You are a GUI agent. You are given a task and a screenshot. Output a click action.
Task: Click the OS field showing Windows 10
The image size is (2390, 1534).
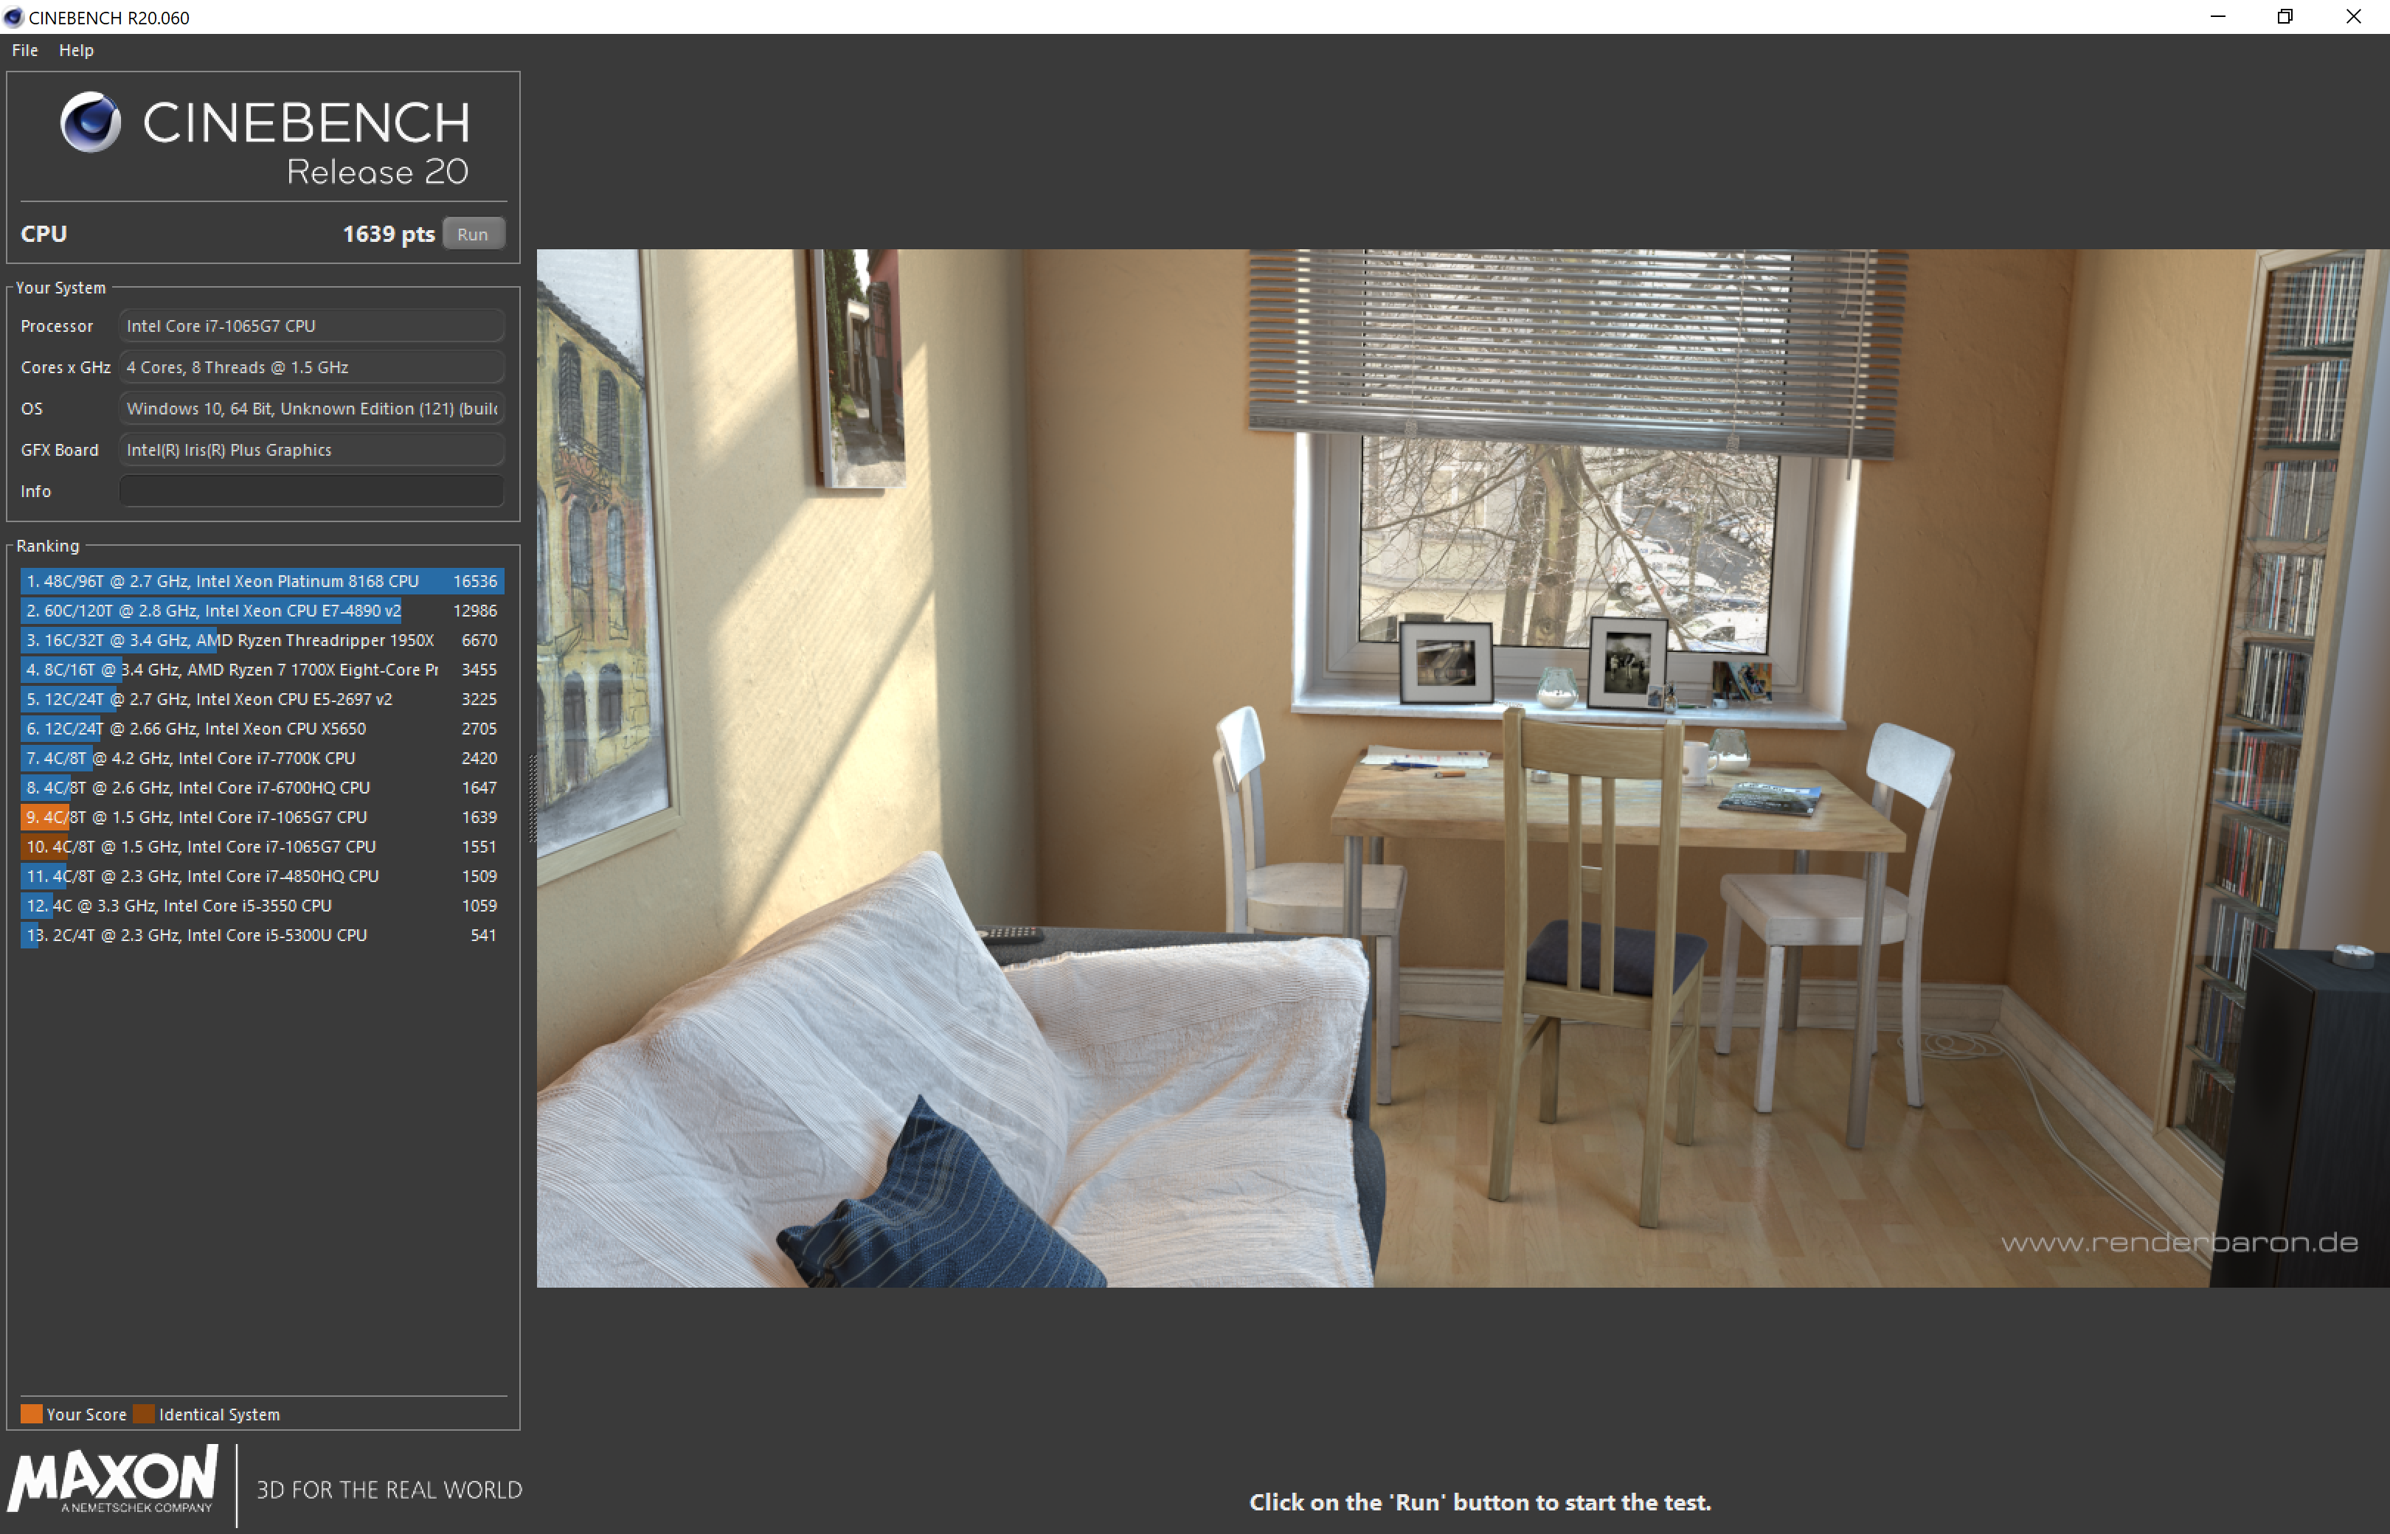[x=311, y=409]
